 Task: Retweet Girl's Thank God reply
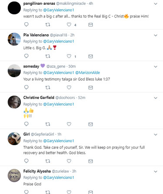click(x=48, y=161)
